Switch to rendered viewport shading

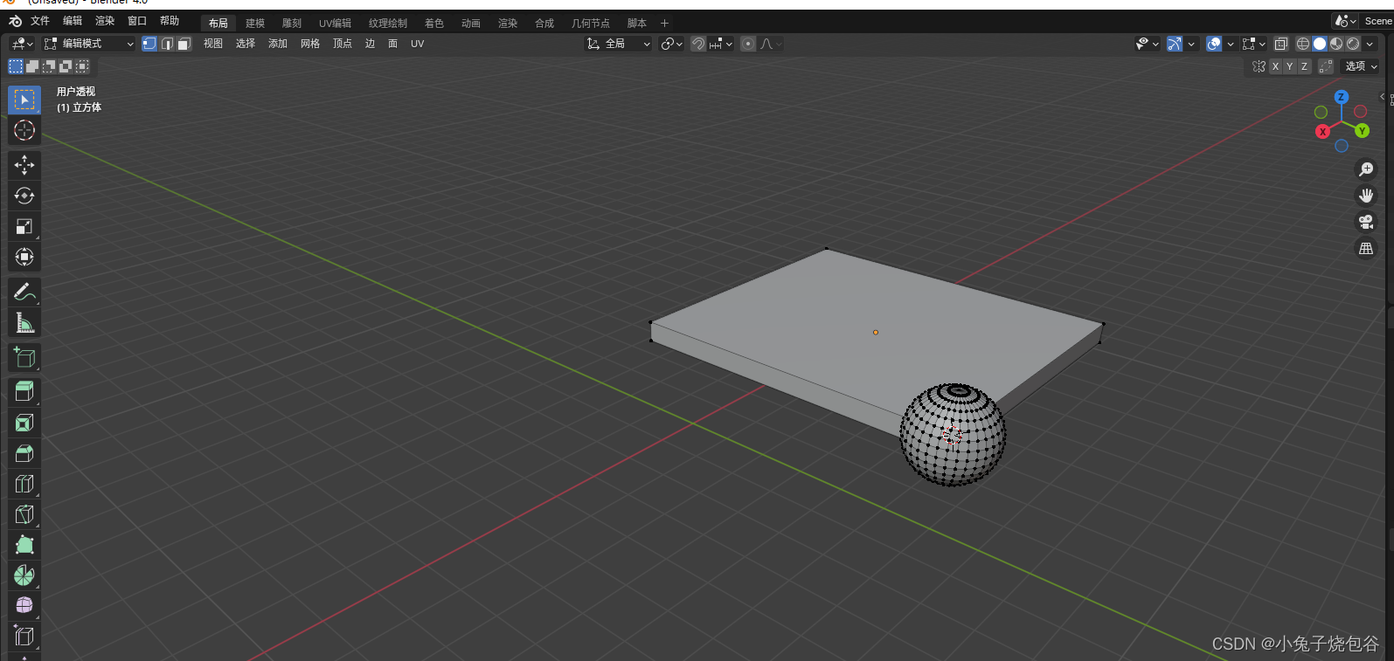[x=1353, y=44]
